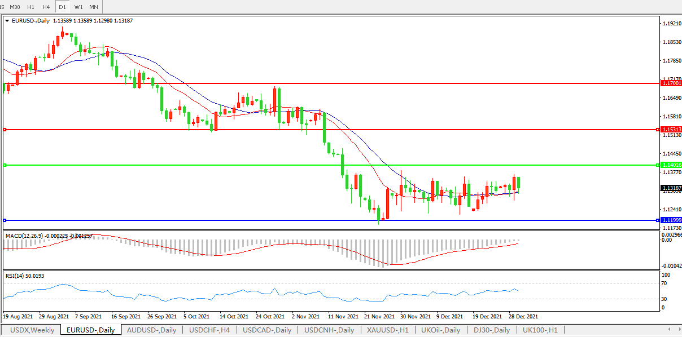This screenshot has width=682, height=337.
Task: Show the UK100-,H1 chart tab
Action: click(540, 330)
